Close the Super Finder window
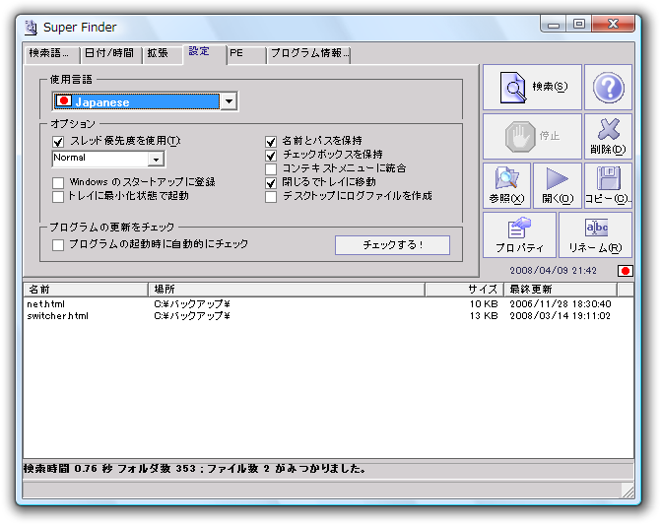 tap(614, 24)
